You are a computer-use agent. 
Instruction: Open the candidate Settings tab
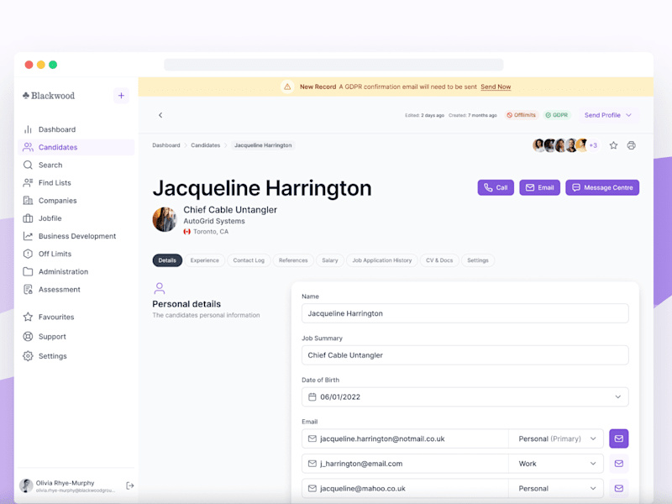(x=478, y=260)
